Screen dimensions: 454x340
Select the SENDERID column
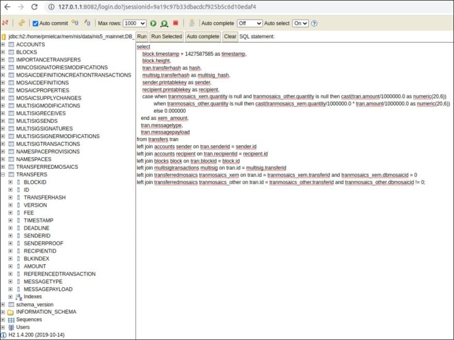pyautogui.click(x=37, y=236)
